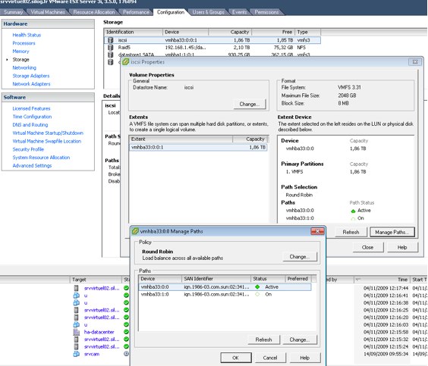Click the Close button in iscsi Properties

(x=367, y=248)
